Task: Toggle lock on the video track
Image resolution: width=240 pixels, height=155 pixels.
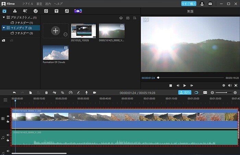Action: click(8, 121)
